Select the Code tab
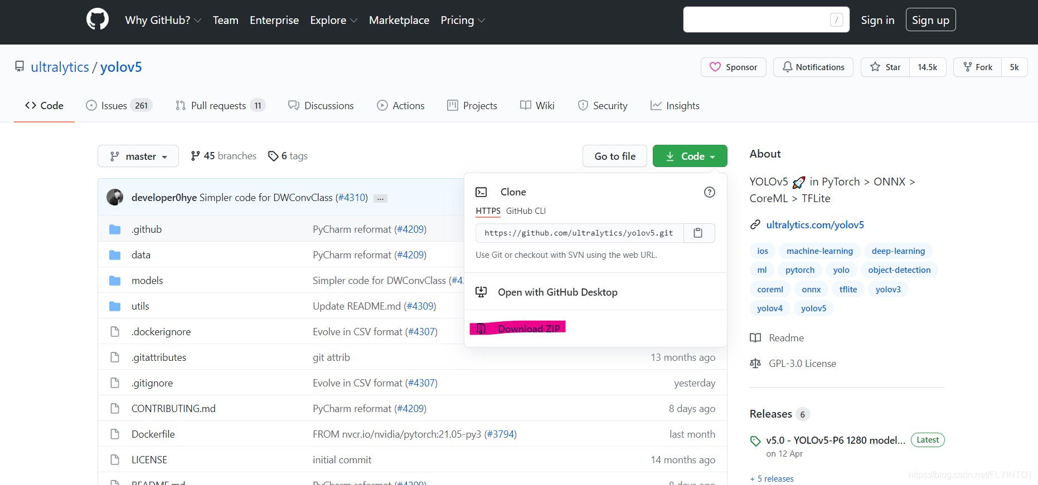 pos(44,105)
